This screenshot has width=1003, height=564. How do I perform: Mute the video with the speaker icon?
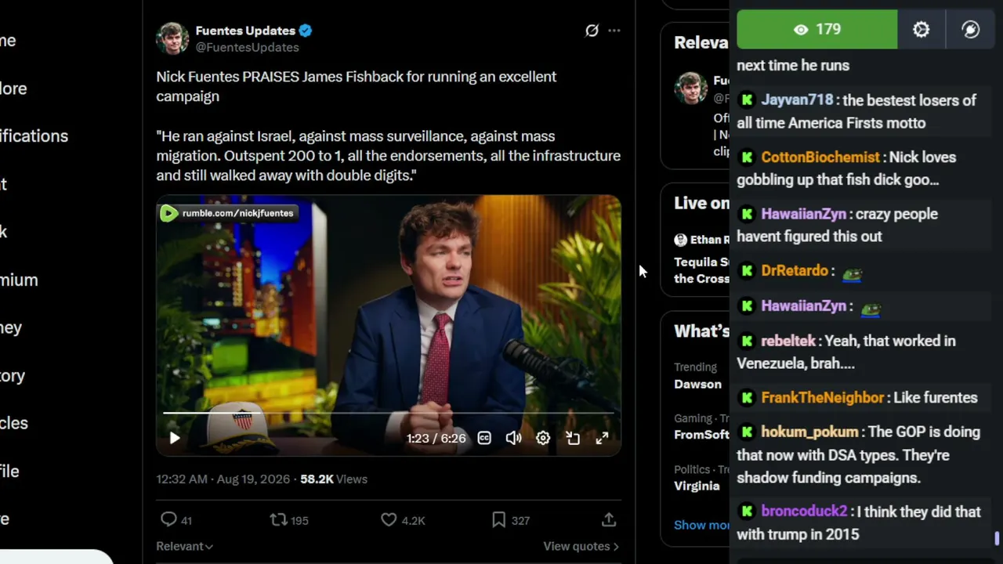point(513,439)
